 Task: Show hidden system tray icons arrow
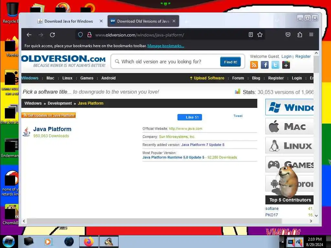coord(283,242)
